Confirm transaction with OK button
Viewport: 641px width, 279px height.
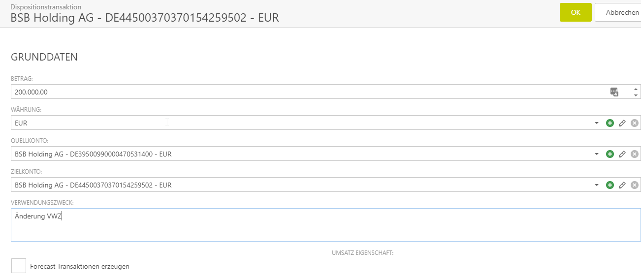point(576,12)
